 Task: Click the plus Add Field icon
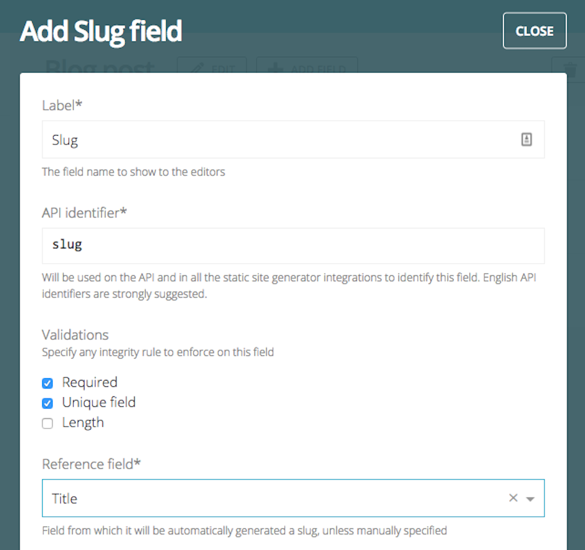(x=276, y=67)
